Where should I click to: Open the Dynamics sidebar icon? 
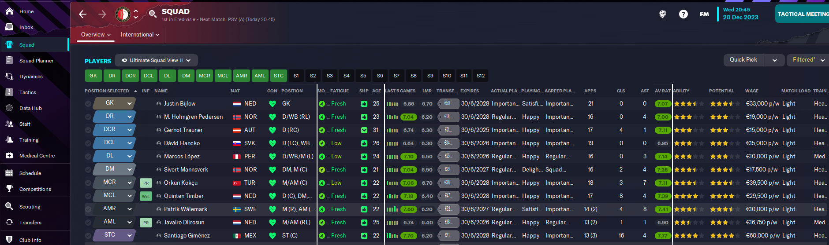pos(9,76)
